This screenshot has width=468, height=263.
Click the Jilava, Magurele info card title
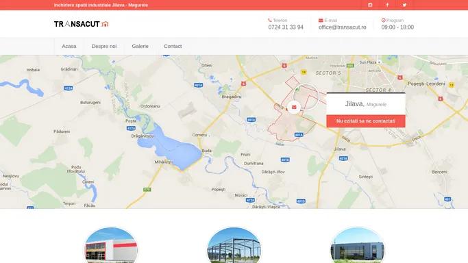pos(366,104)
